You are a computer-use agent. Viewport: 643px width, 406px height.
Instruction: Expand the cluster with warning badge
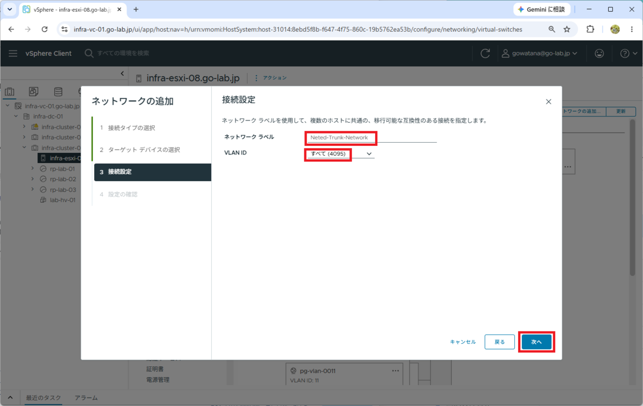25,127
